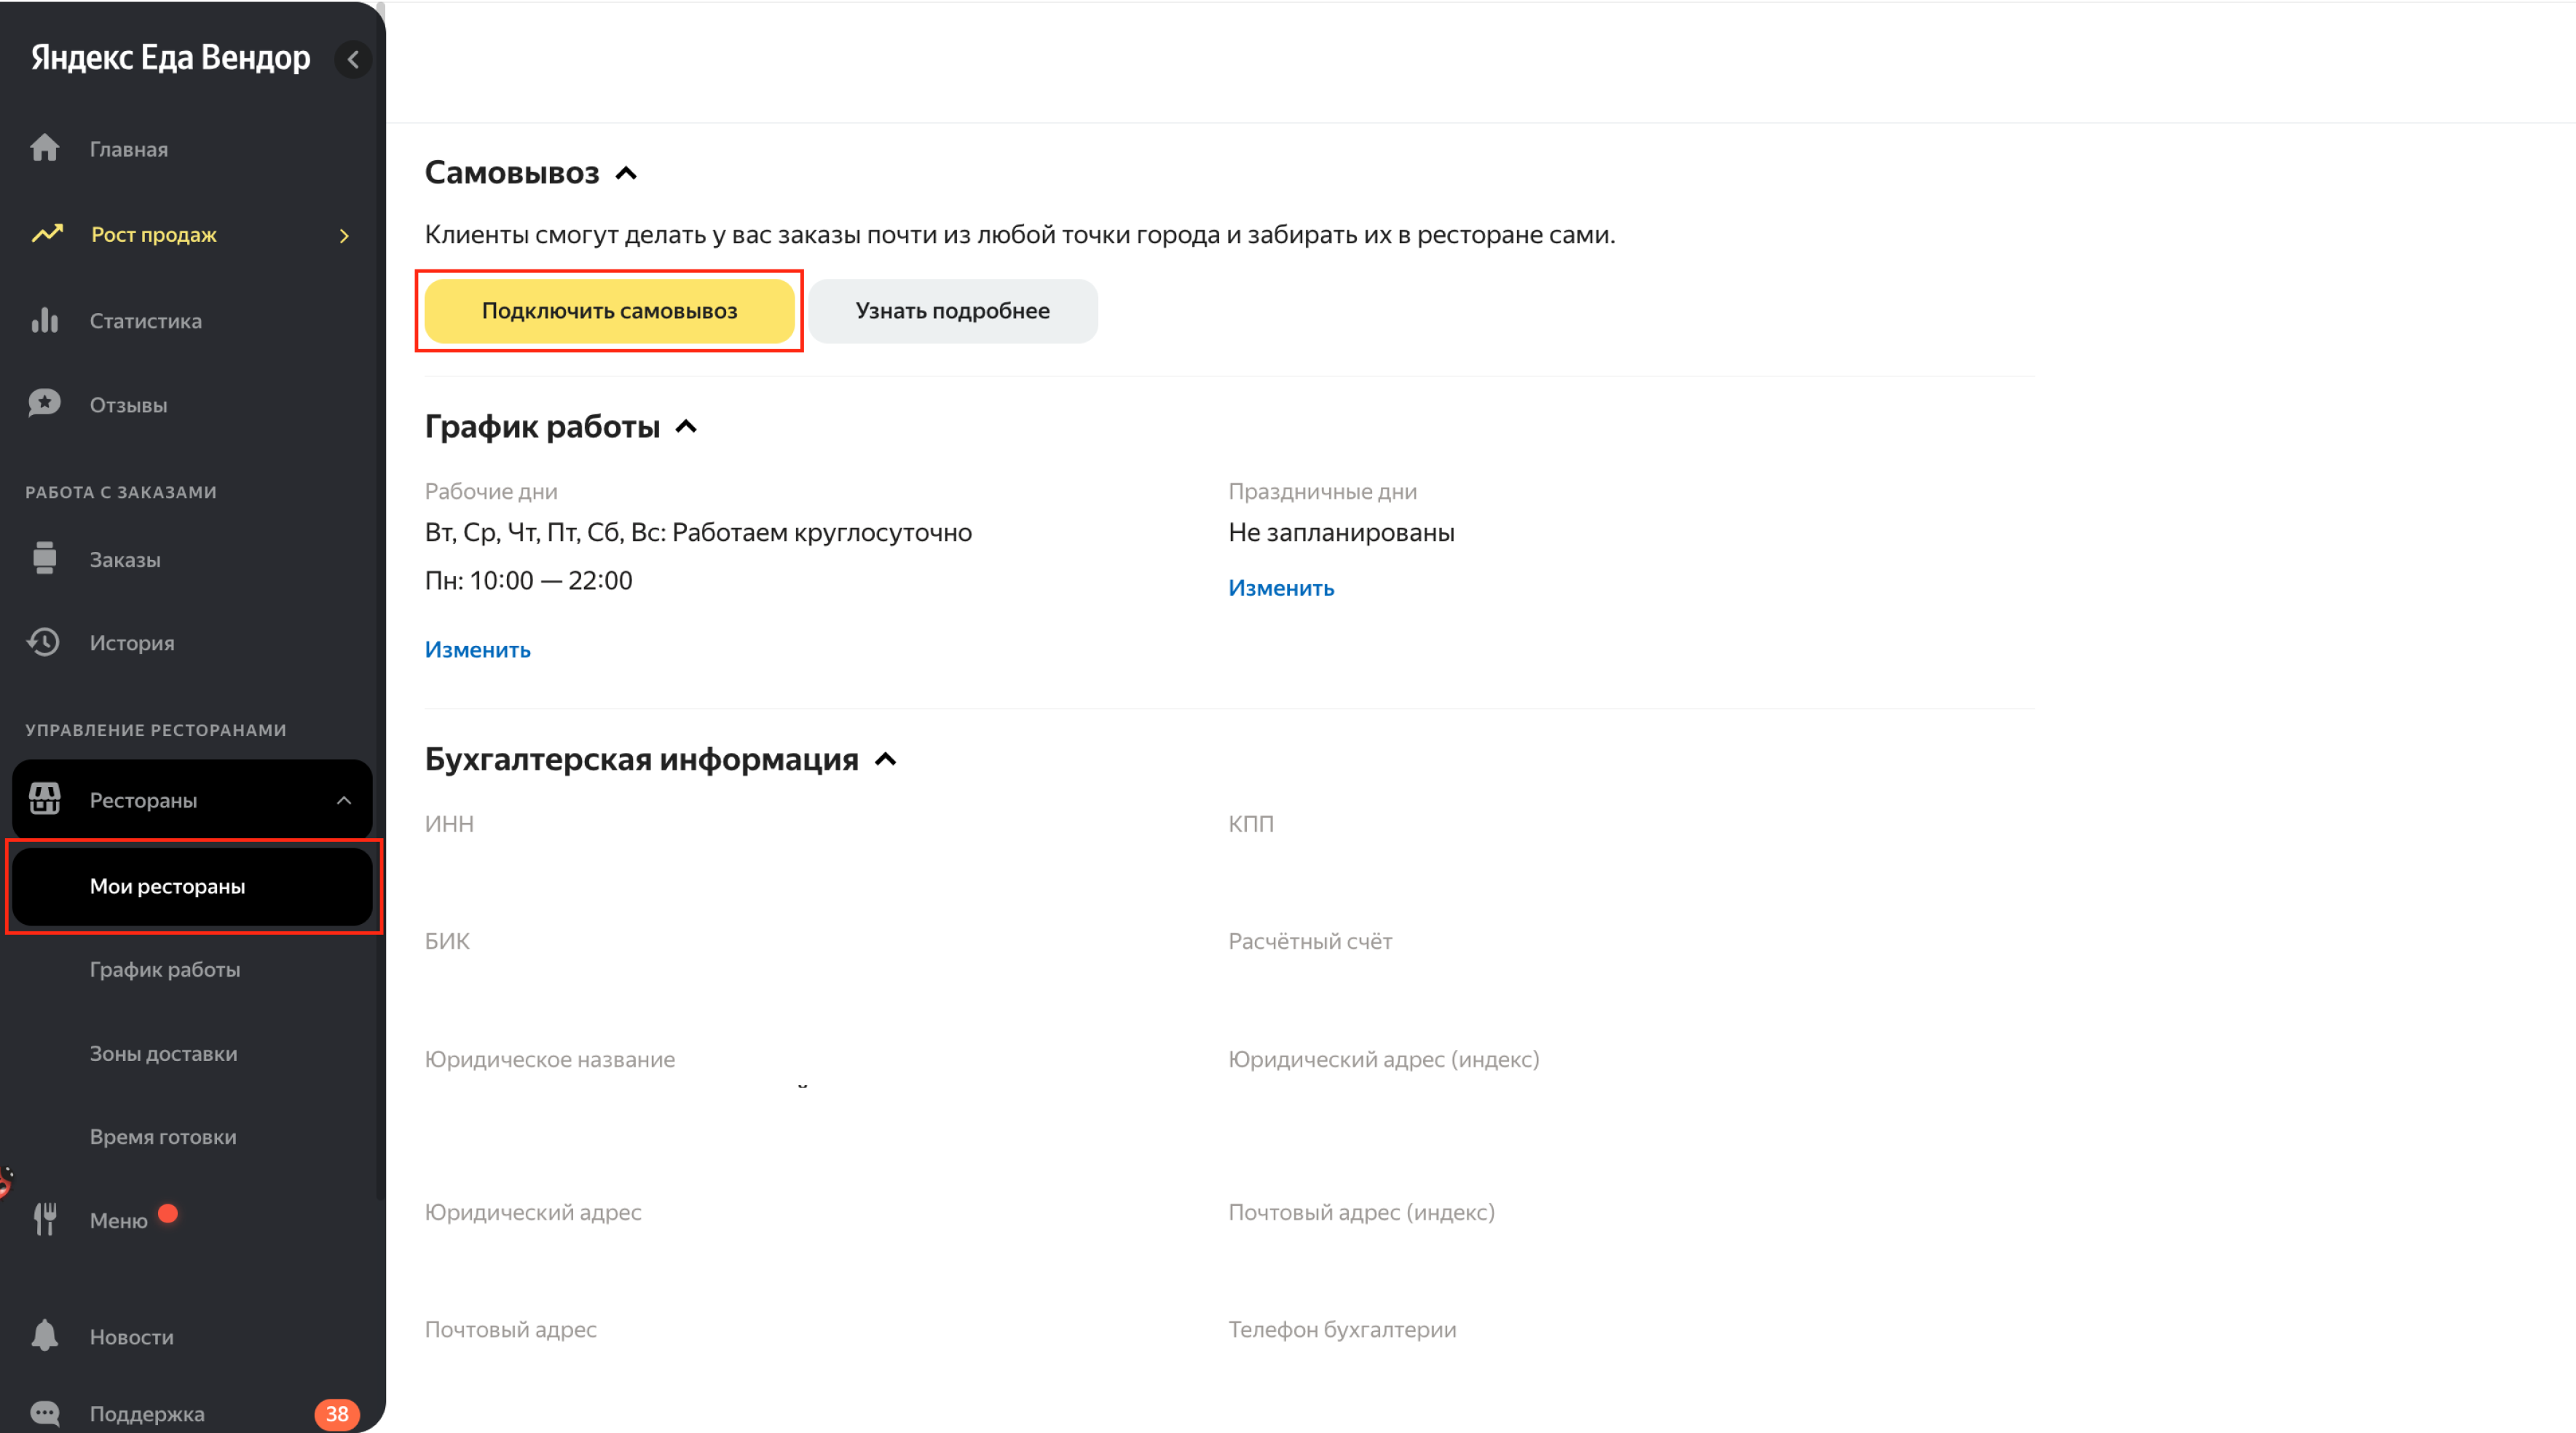
Task: Click the chat bubble icon for Поддержка
Action: 45,1413
